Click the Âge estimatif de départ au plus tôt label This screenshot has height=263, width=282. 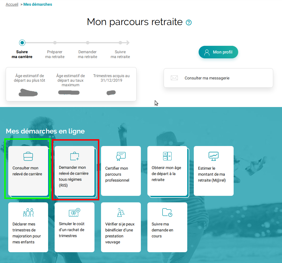(30, 78)
